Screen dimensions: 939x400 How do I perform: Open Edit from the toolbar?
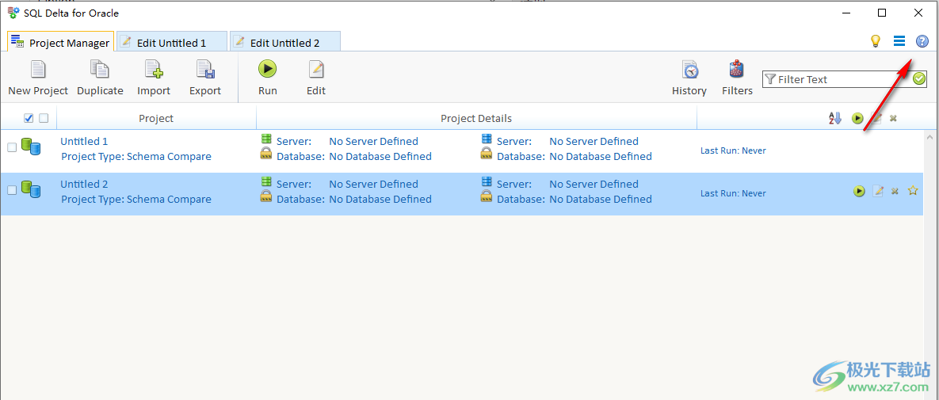(316, 78)
